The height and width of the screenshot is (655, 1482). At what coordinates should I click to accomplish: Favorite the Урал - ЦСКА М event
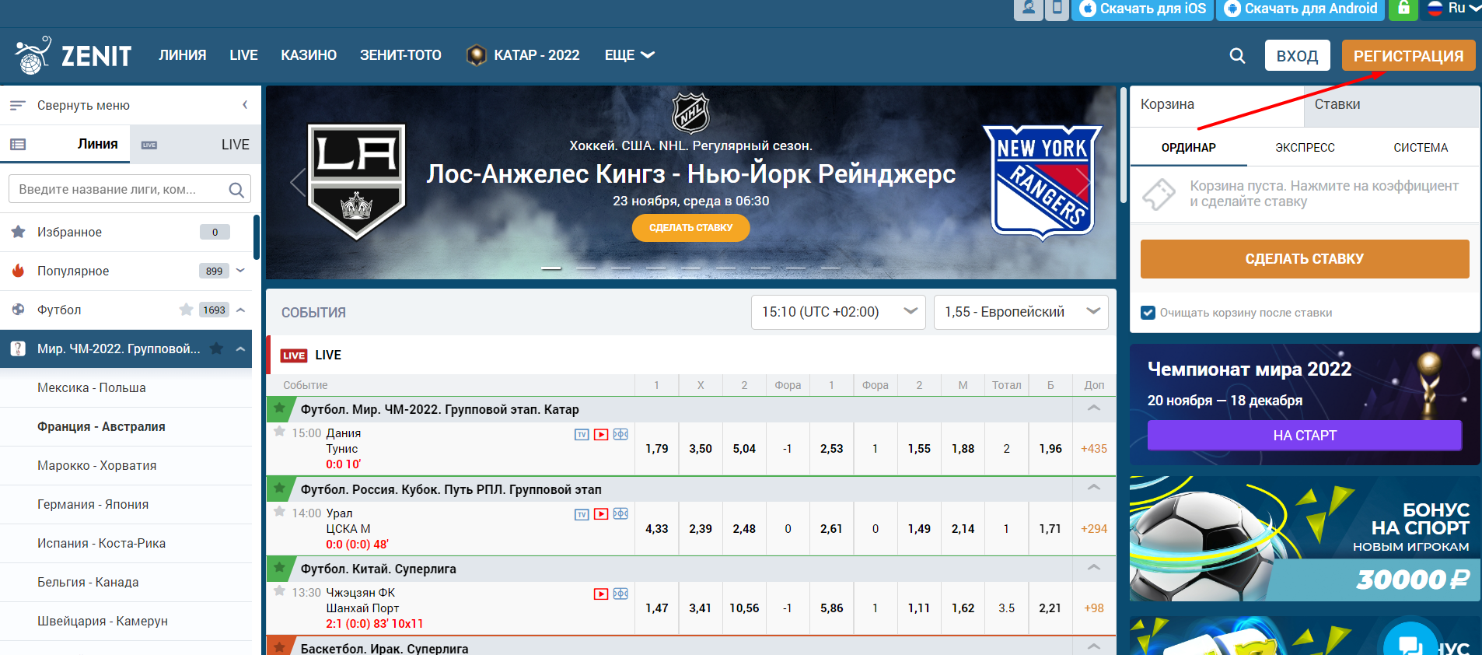tap(279, 511)
